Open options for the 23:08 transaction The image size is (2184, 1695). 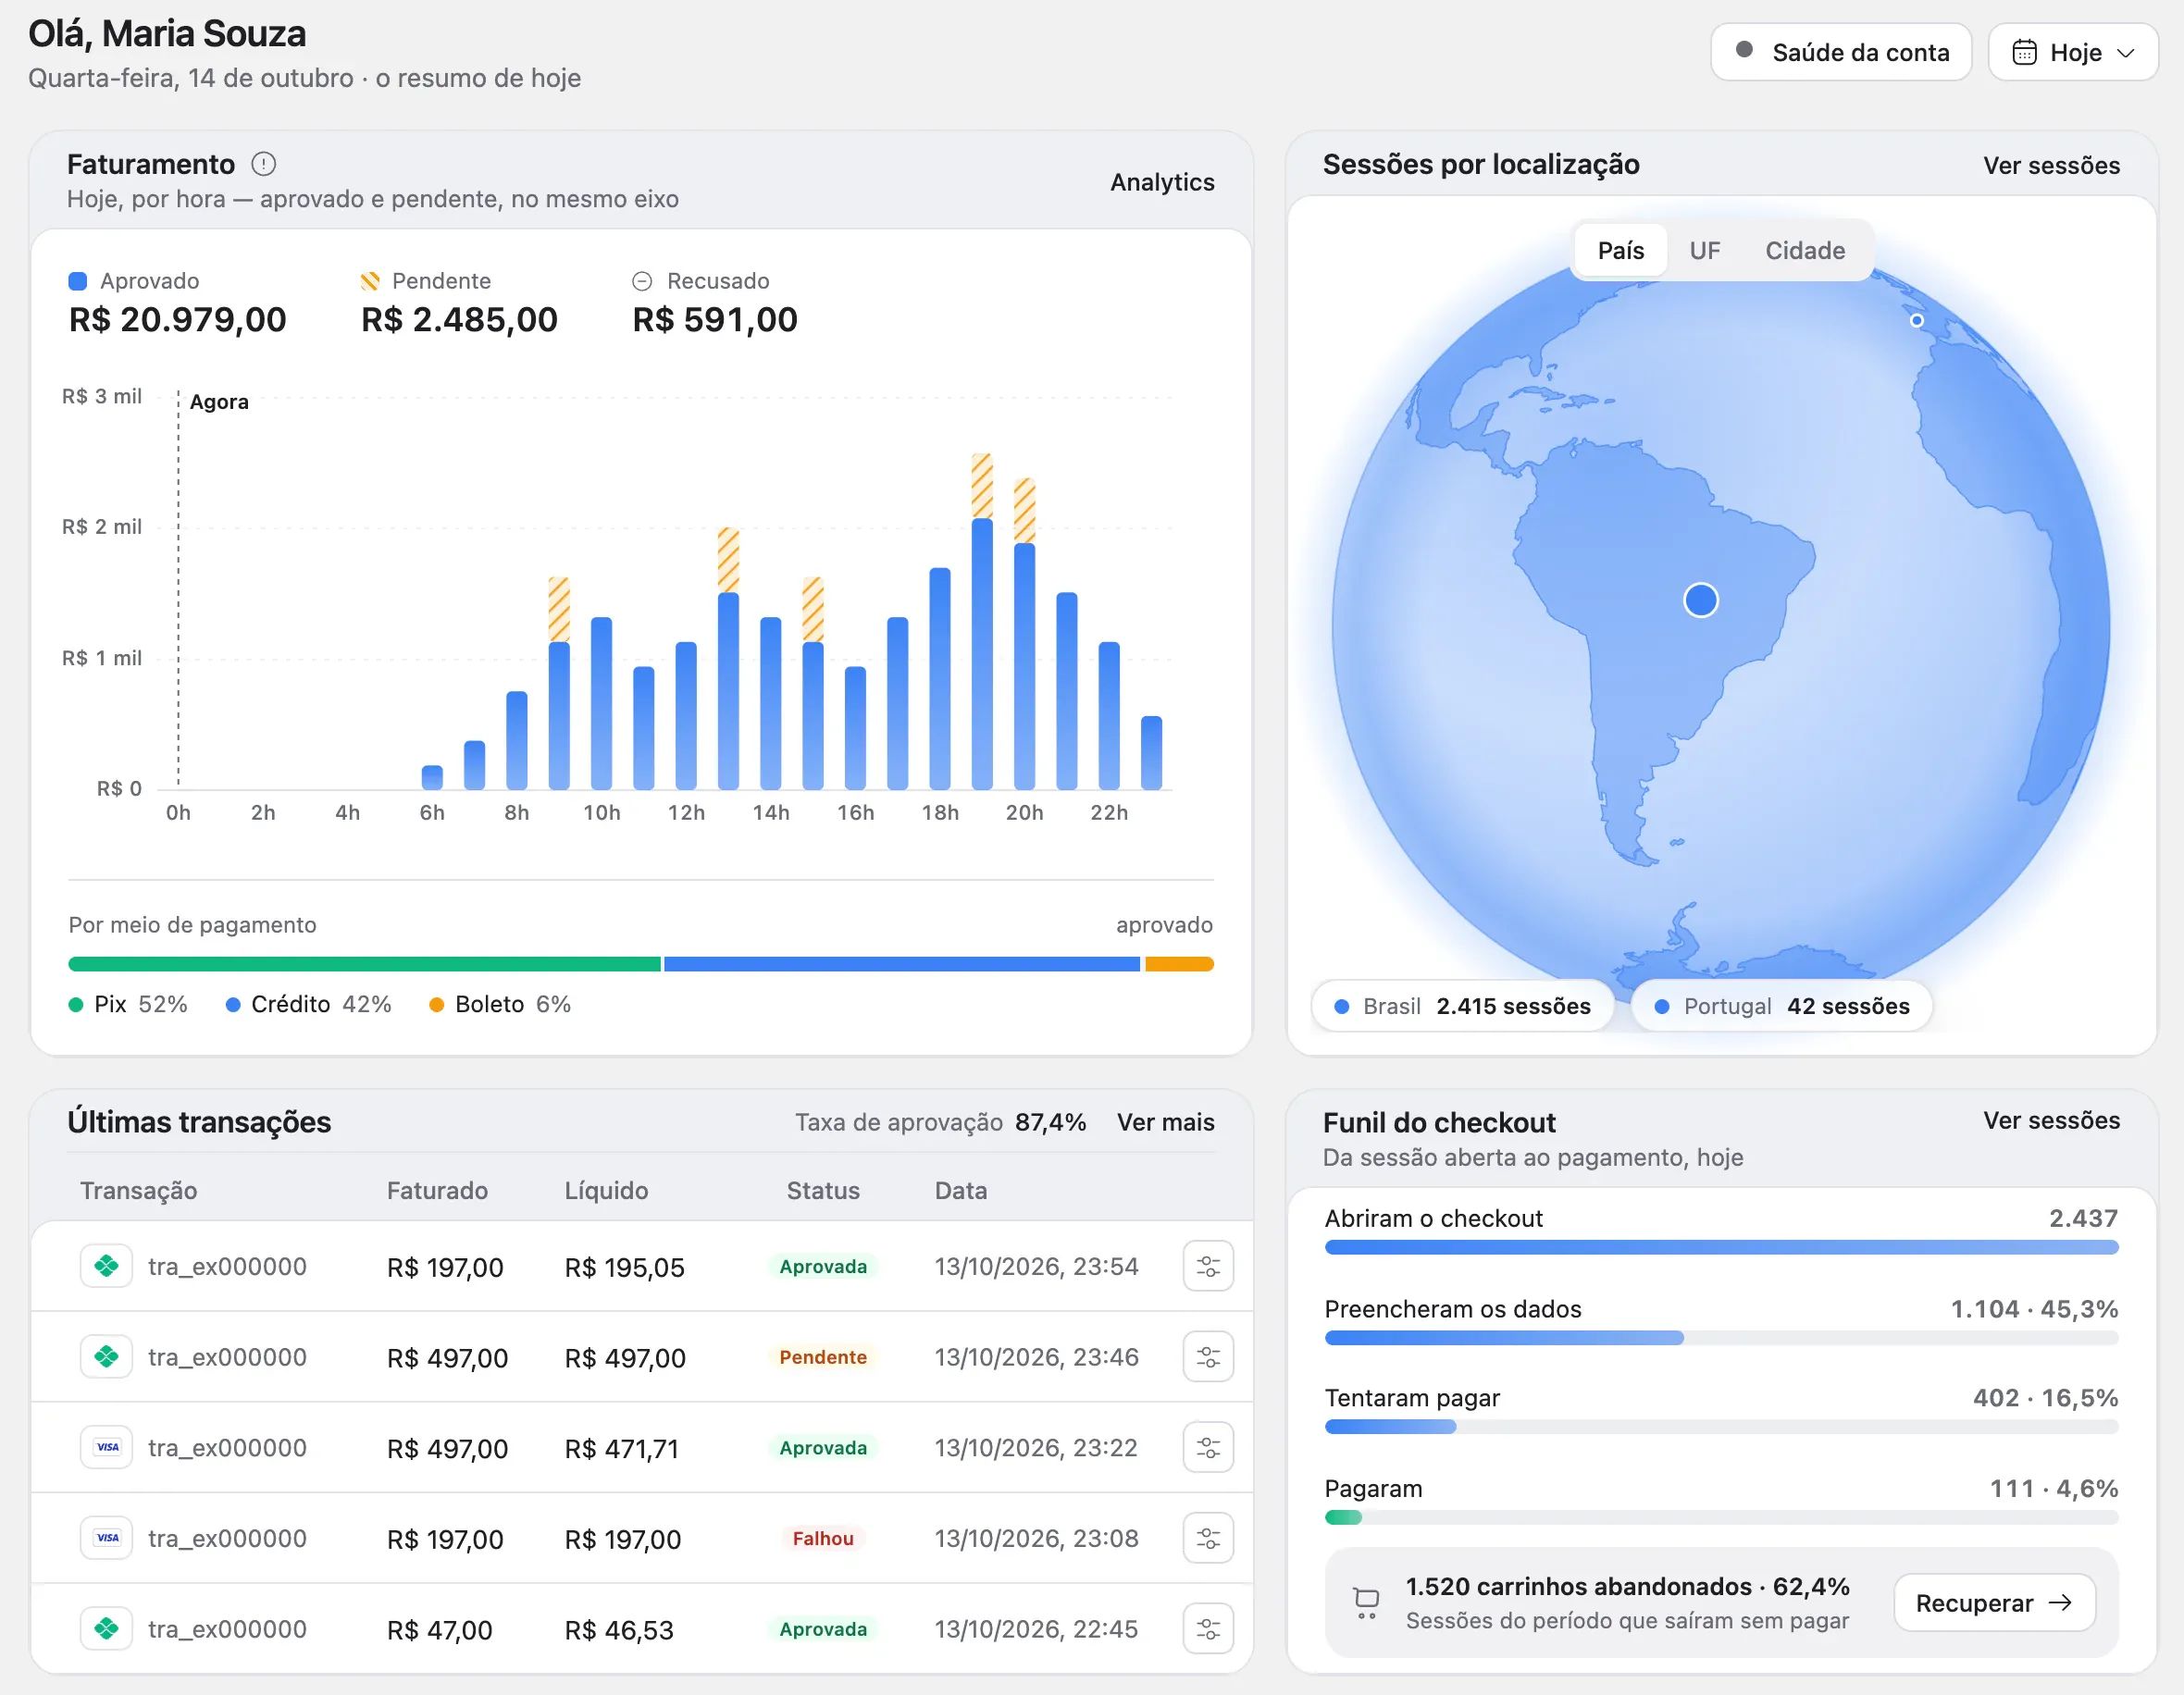pyautogui.click(x=1208, y=1538)
